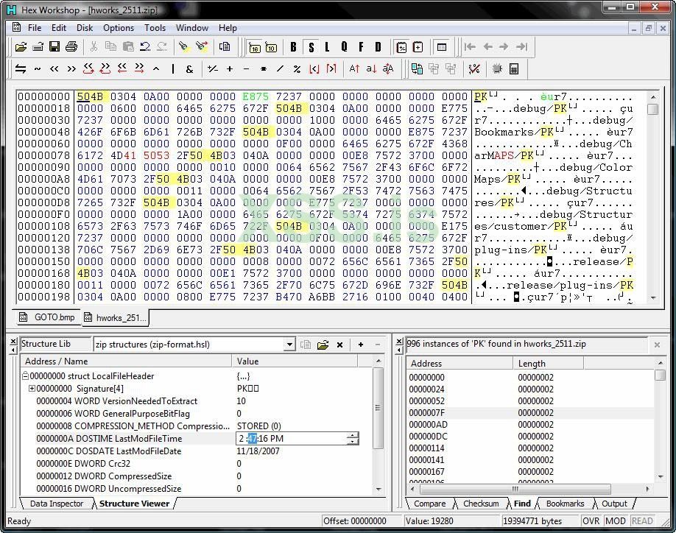Click the uppercase conversion A-arrow icon
676x533 pixels.
point(354,68)
